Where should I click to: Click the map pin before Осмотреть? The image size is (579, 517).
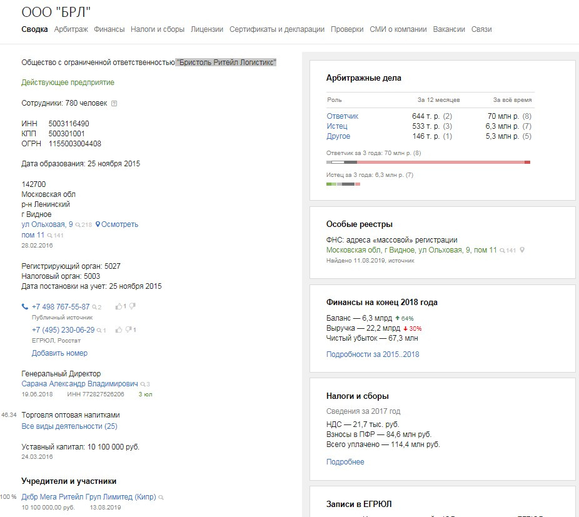(98, 224)
